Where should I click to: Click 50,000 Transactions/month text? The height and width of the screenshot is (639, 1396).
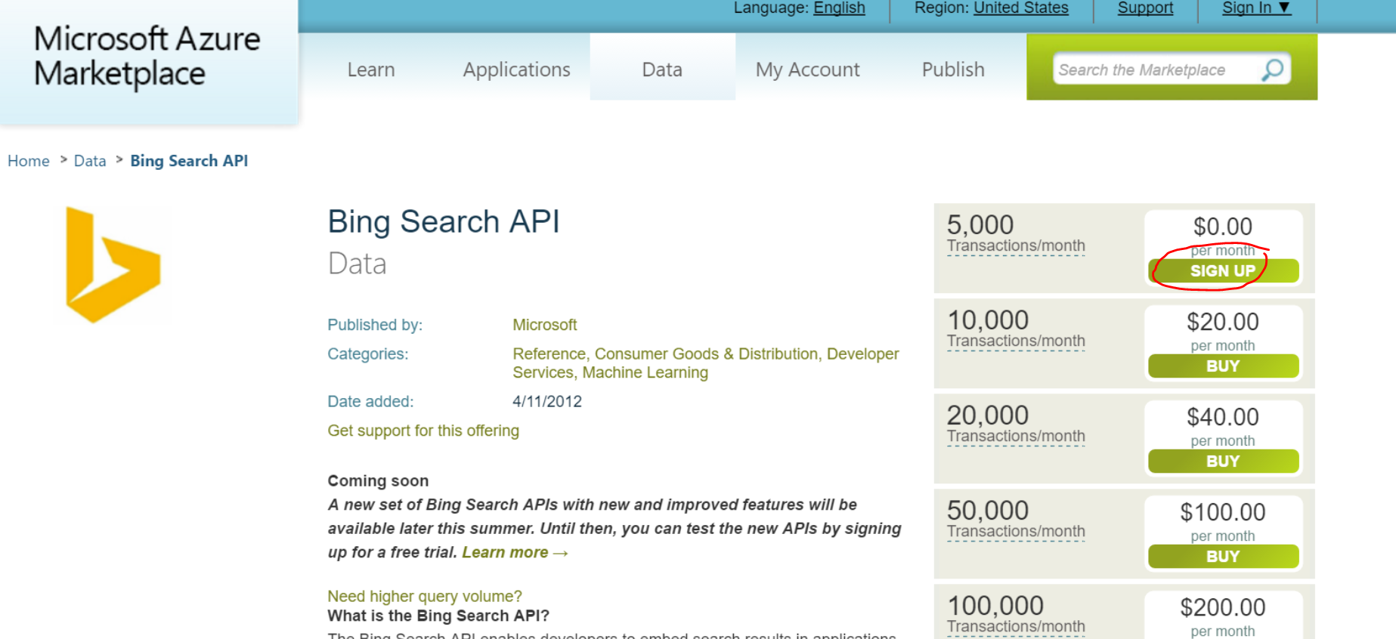pos(1016,519)
